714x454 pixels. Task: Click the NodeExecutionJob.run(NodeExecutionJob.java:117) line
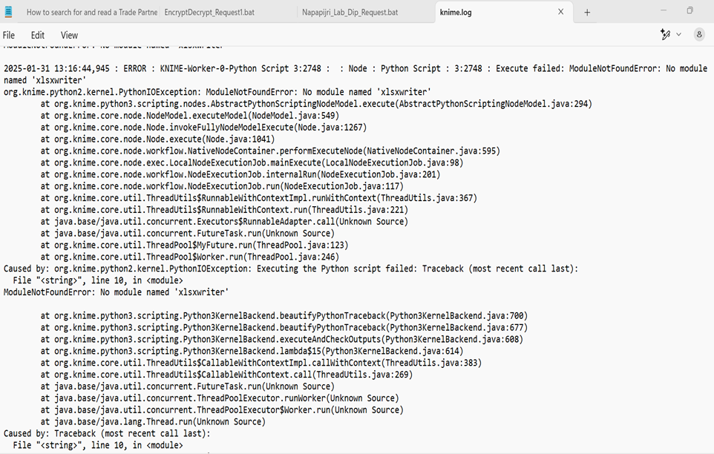[x=222, y=186]
